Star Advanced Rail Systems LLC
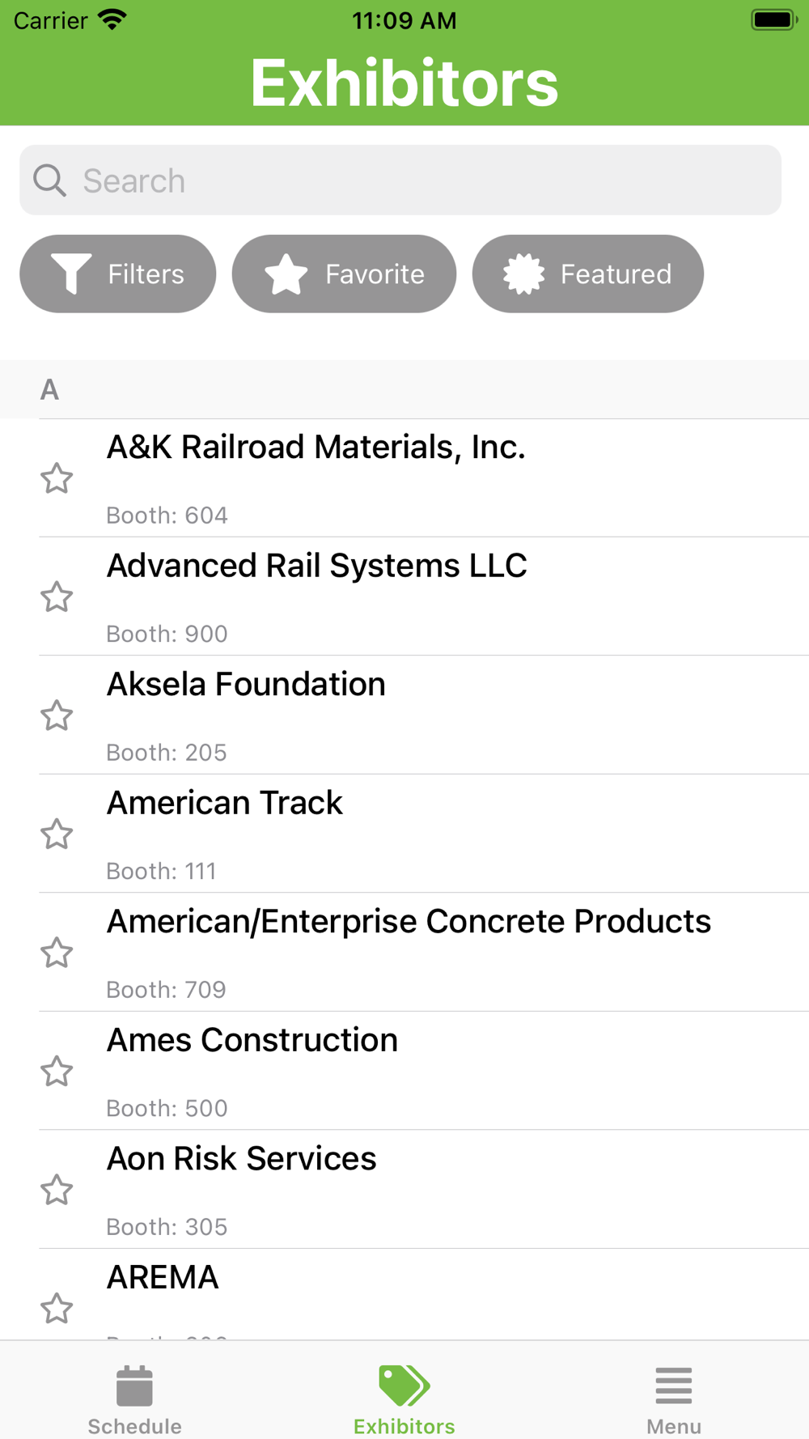This screenshot has height=1439, width=809. (57, 597)
